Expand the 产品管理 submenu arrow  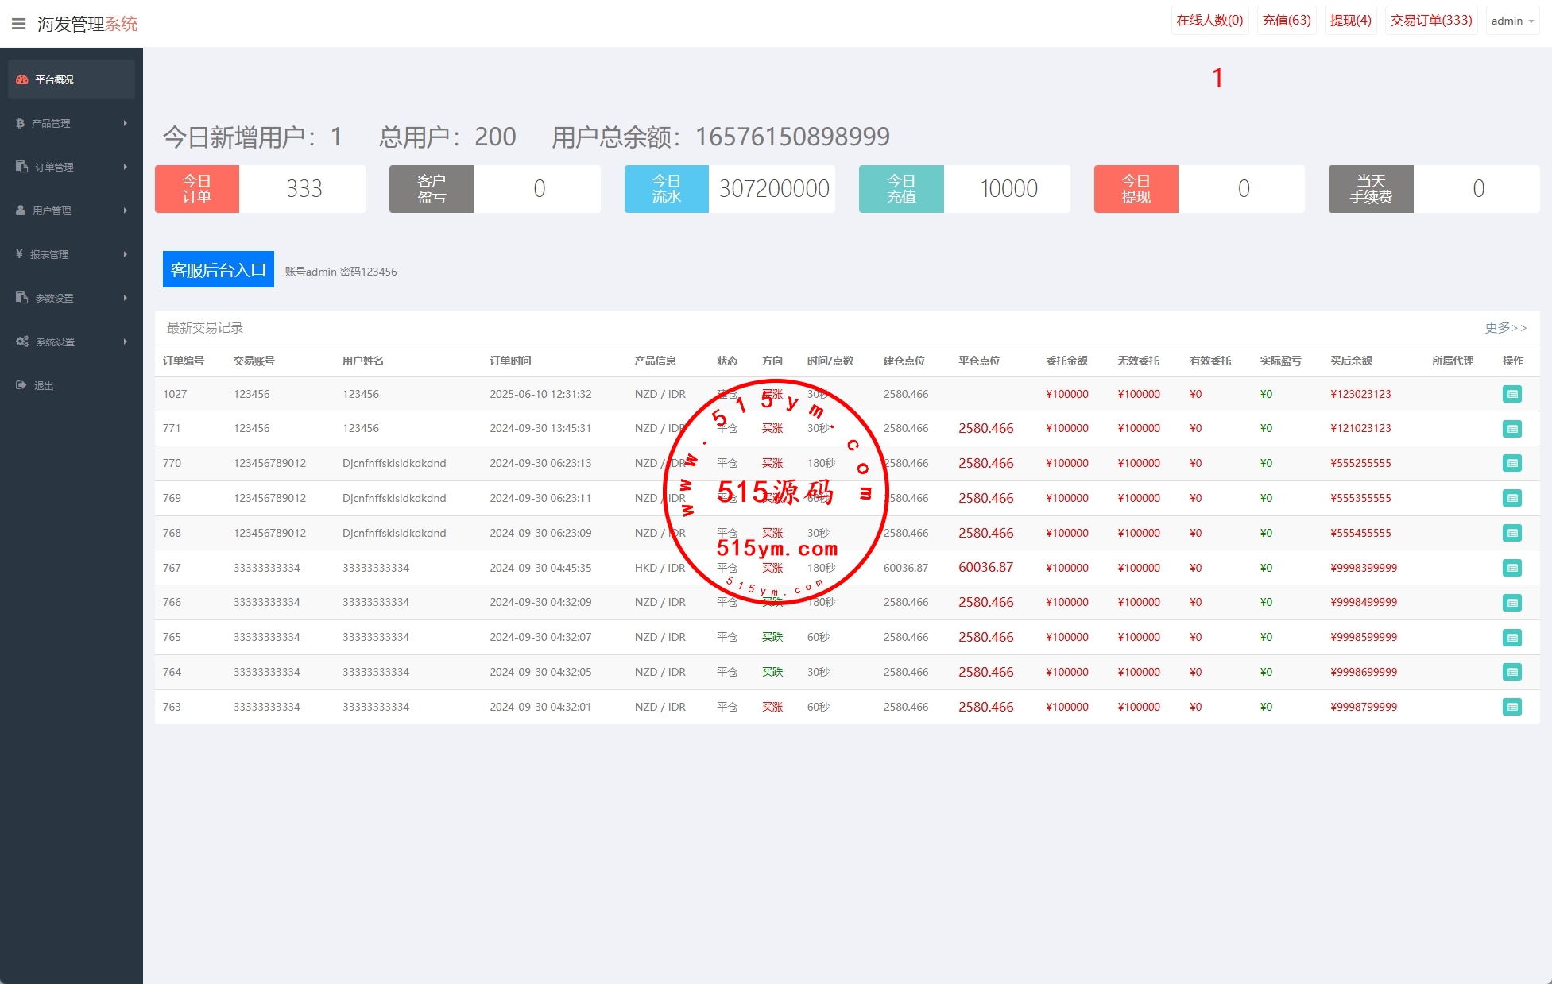pos(125,123)
